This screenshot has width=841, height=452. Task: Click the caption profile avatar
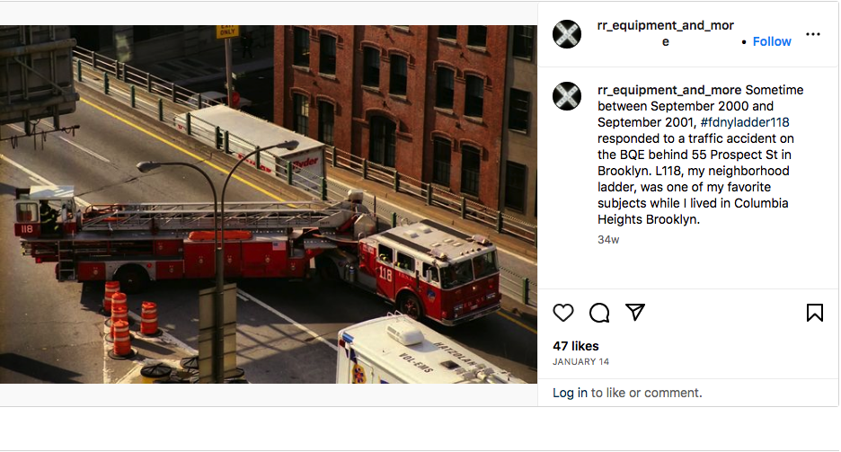pos(567,96)
